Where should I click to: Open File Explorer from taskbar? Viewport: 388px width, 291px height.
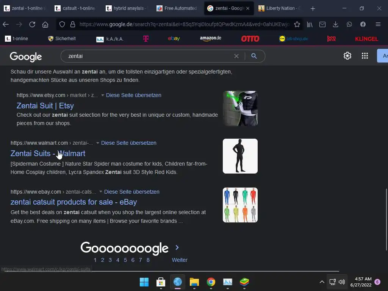pos(194,282)
